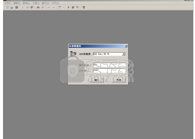Click the redo arrow toolbar icon

tap(54, 8)
